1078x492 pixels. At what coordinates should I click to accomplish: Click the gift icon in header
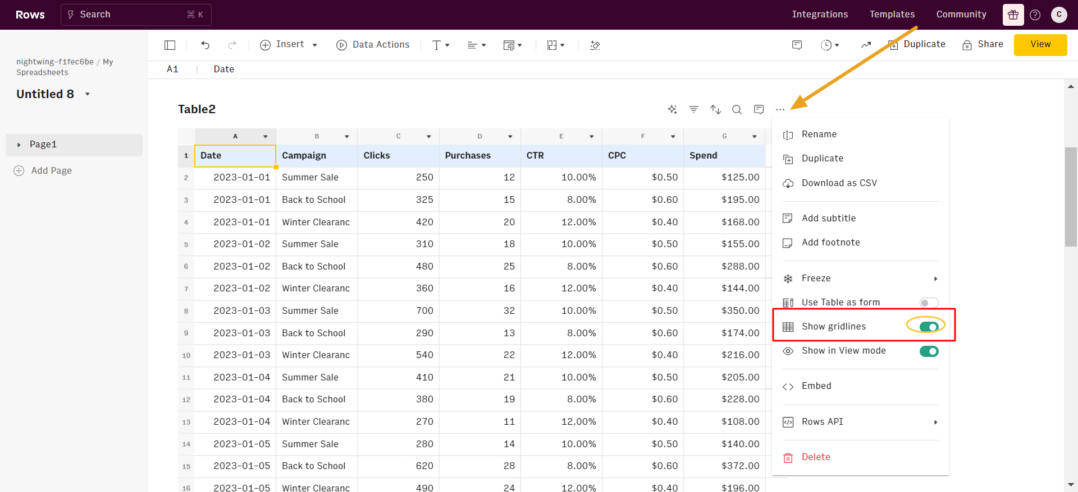(x=1013, y=15)
